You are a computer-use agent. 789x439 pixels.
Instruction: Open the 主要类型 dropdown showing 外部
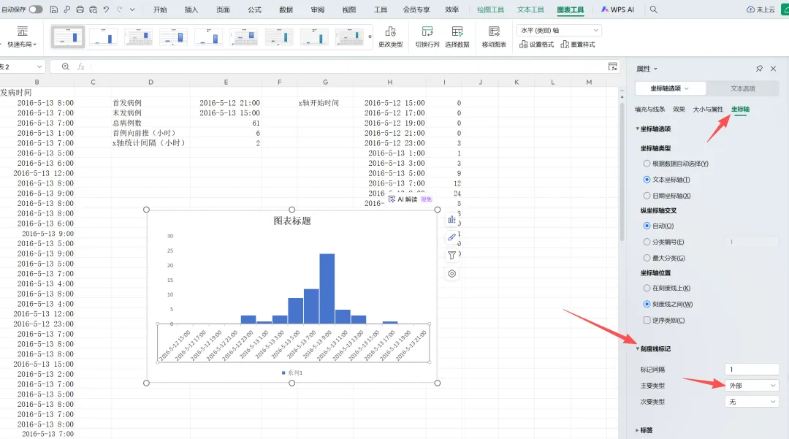coord(752,386)
